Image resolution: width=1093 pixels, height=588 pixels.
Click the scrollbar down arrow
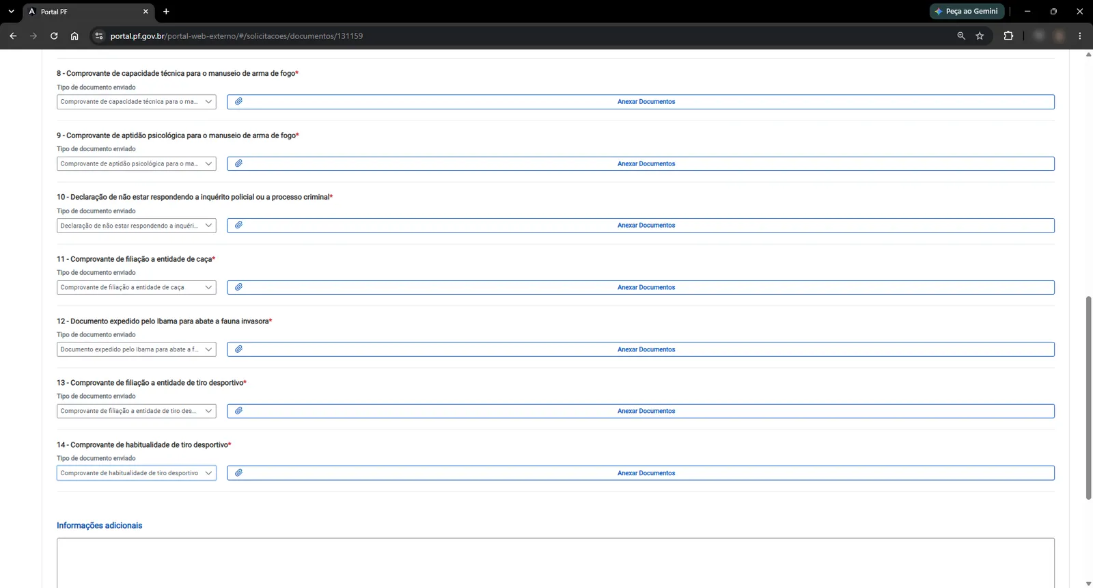1088,583
